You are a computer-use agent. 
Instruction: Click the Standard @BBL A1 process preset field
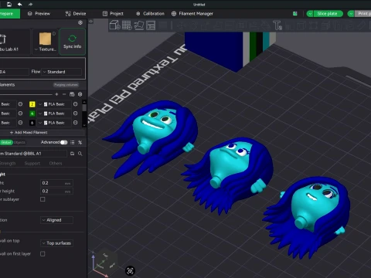tap(33, 154)
